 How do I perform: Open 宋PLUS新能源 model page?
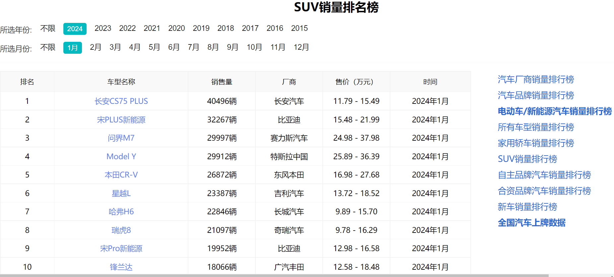point(121,120)
